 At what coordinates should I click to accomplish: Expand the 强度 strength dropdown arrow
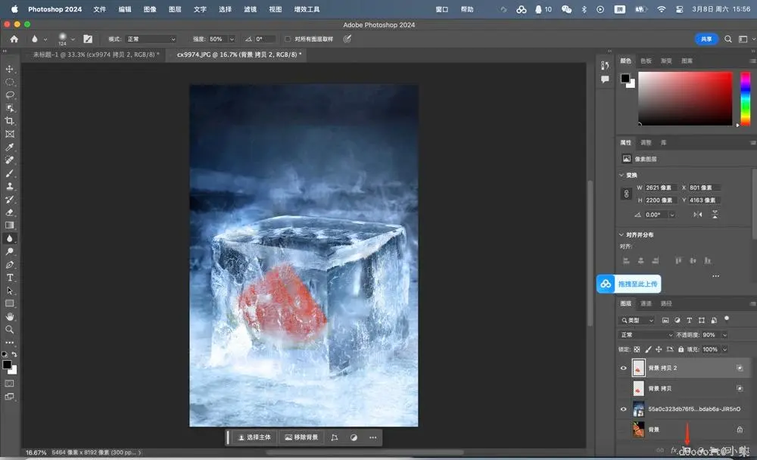coord(230,39)
